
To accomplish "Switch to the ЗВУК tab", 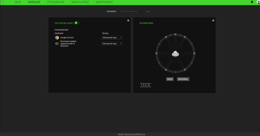I will coord(18,2).
